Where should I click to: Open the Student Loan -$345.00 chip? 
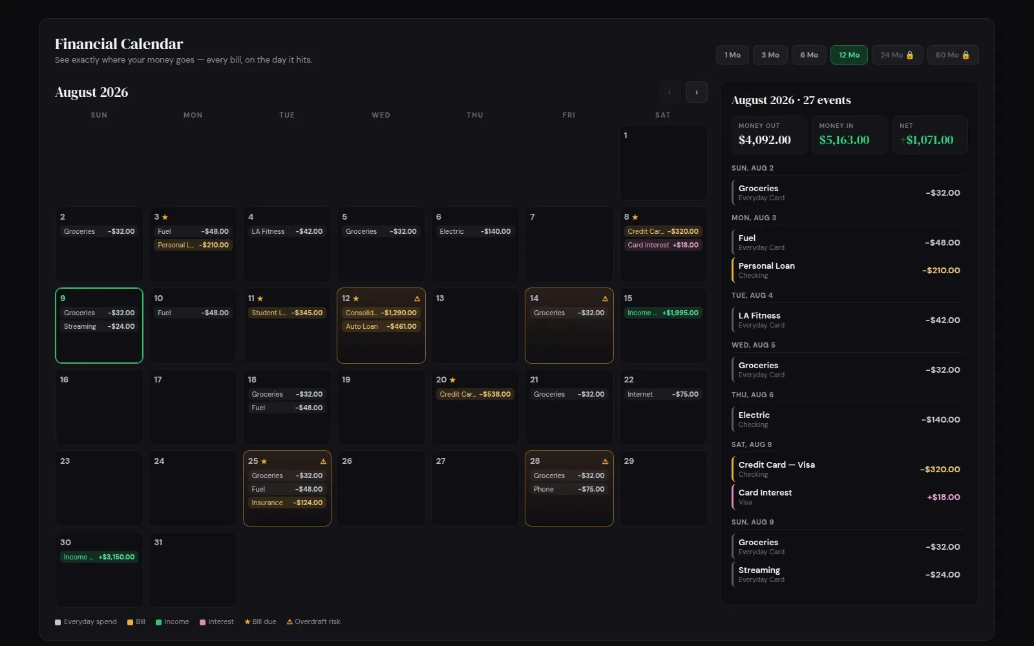click(x=287, y=313)
